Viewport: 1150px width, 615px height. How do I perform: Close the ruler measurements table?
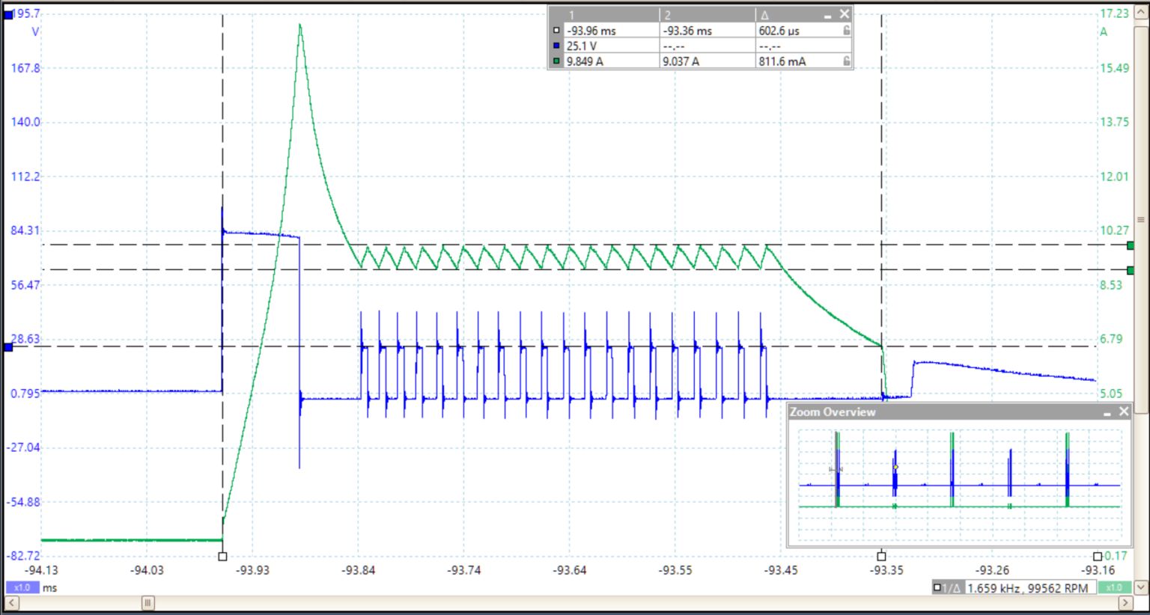pyautogui.click(x=845, y=14)
